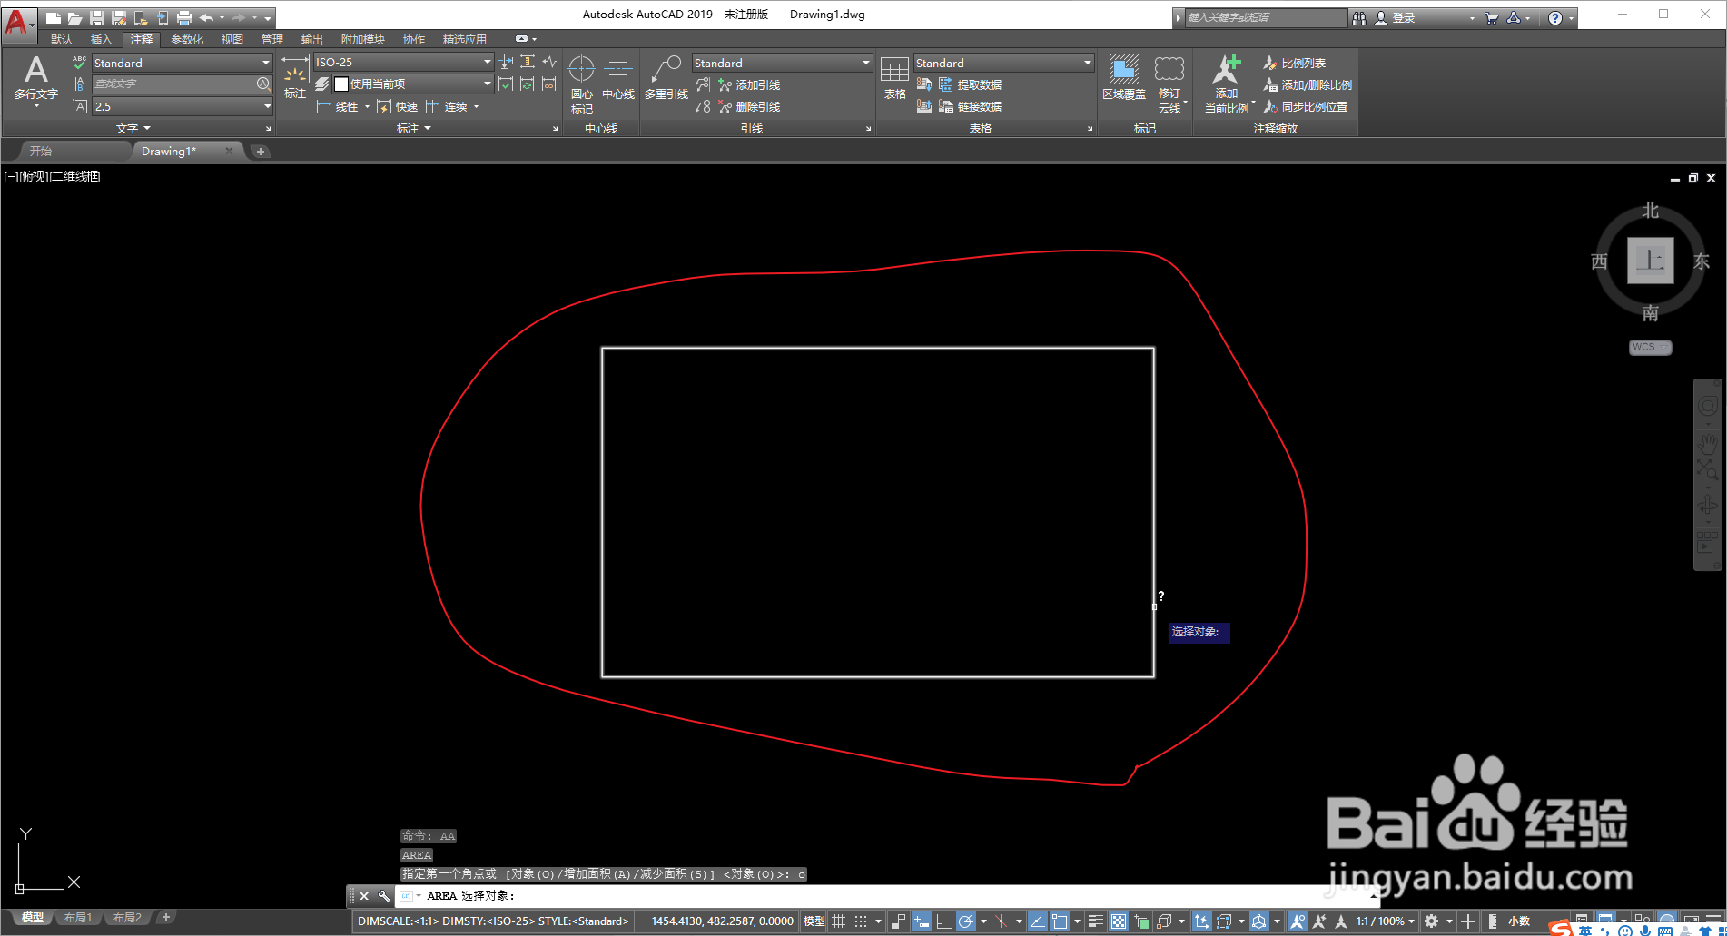Switch to the Parametric (参数化) ribbon tab
Image resolution: width=1727 pixels, height=936 pixels.
(188, 39)
